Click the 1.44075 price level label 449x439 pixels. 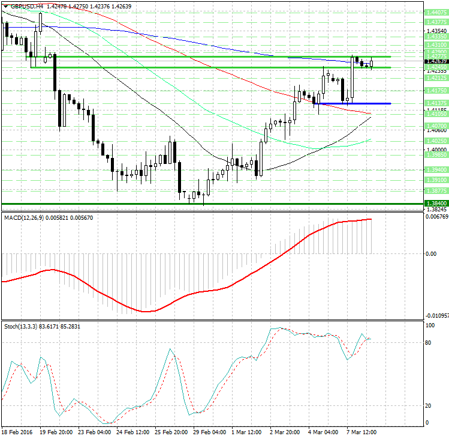pos(436,13)
